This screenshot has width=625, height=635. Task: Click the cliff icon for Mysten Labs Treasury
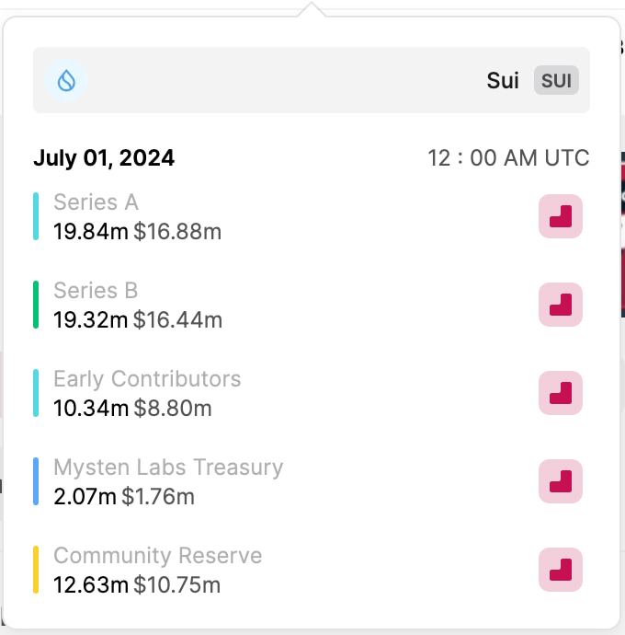coord(561,481)
